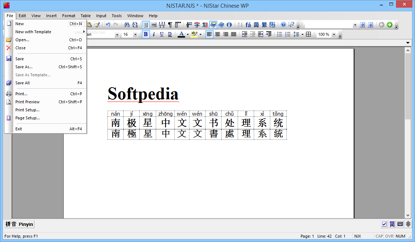Image resolution: width=415 pixels, height=242 pixels.
Task: Show the ruler 1-2-3 icon
Action: 162,25
